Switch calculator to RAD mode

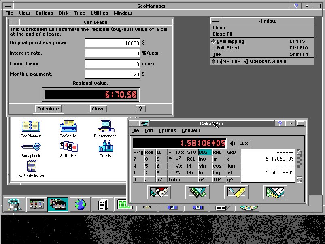(x=219, y=152)
